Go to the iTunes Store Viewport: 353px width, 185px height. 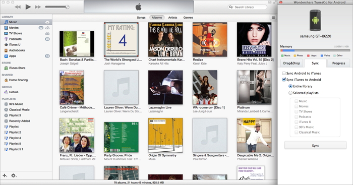coord(26,68)
